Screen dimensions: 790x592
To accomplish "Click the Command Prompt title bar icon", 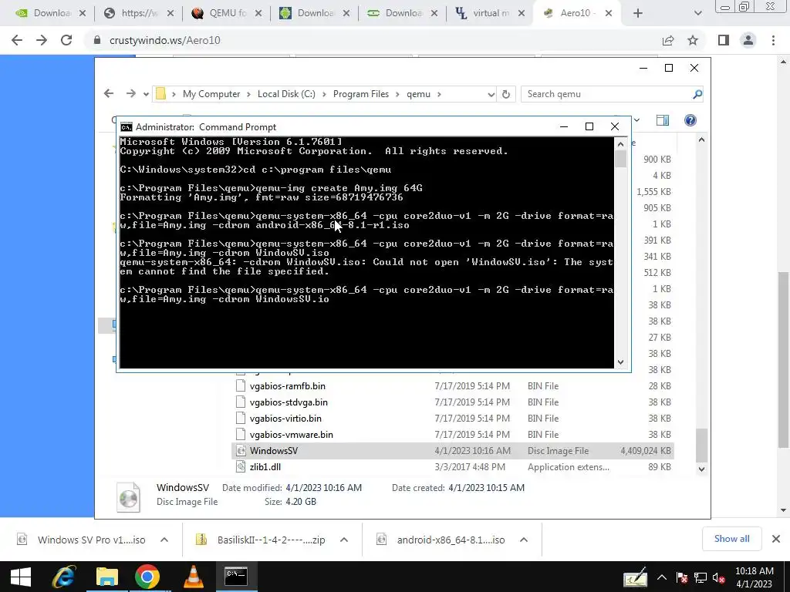I will [127, 127].
